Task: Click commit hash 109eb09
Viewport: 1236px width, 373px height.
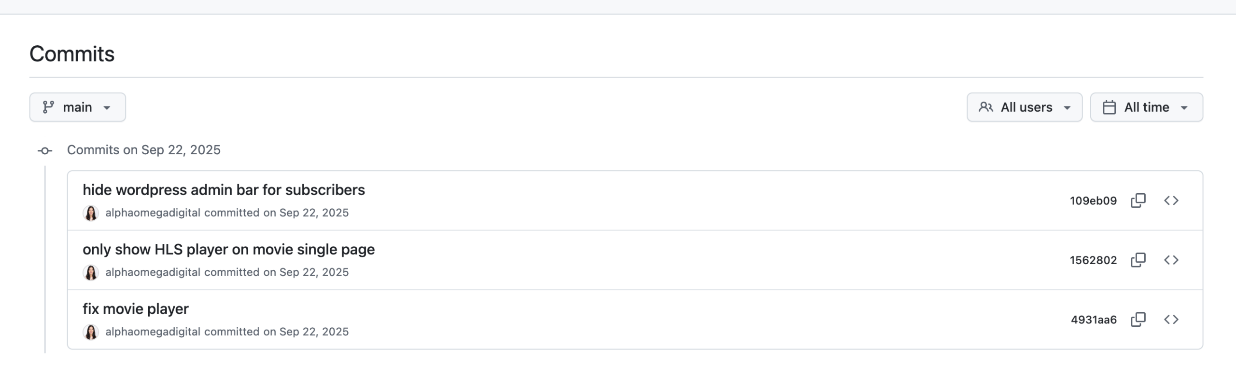Action: (1093, 201)
